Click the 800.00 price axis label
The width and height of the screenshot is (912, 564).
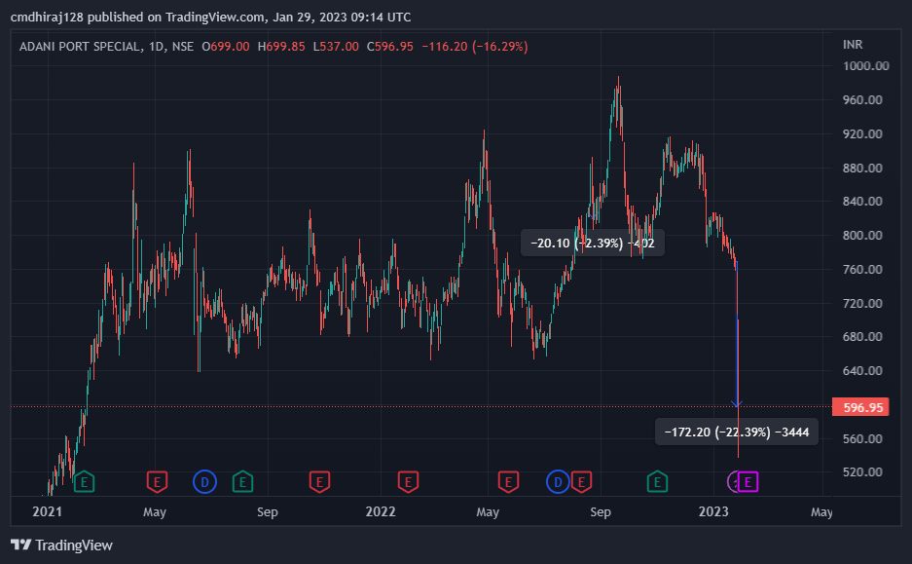pos(862,235)
